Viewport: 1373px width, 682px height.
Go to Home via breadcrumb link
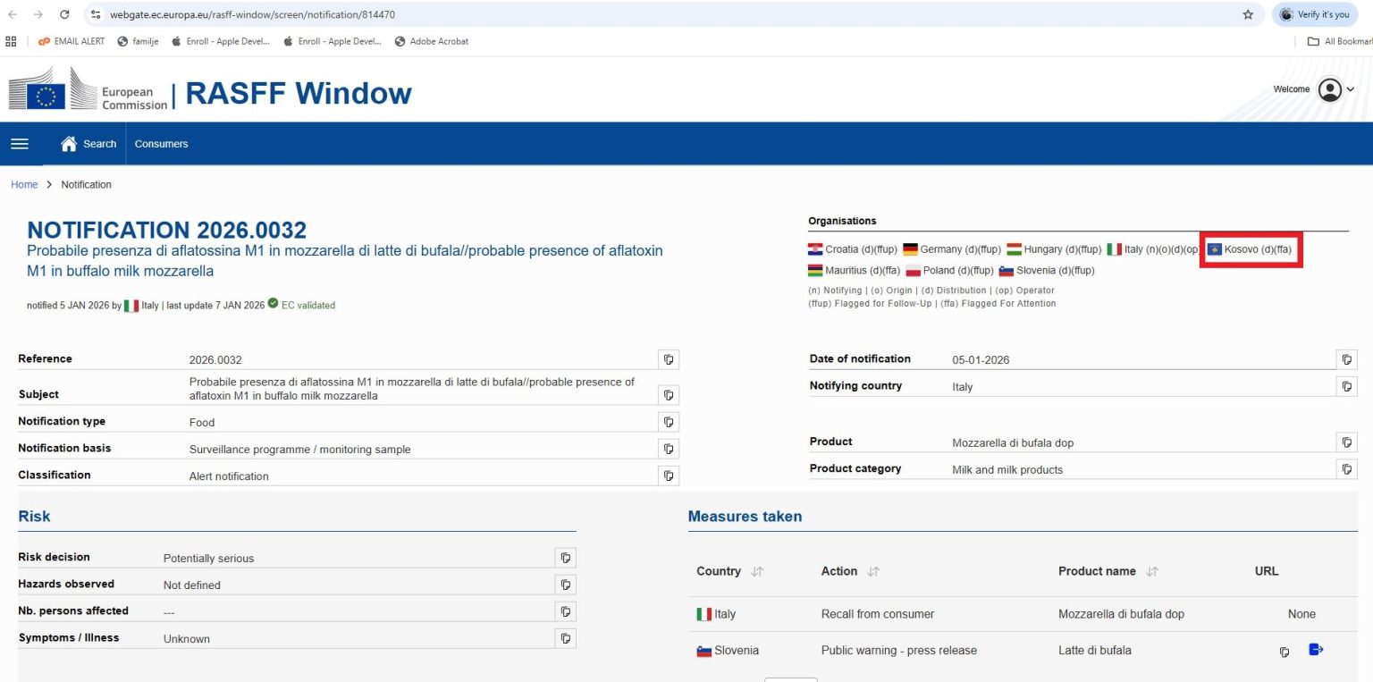tap(24, 185)
